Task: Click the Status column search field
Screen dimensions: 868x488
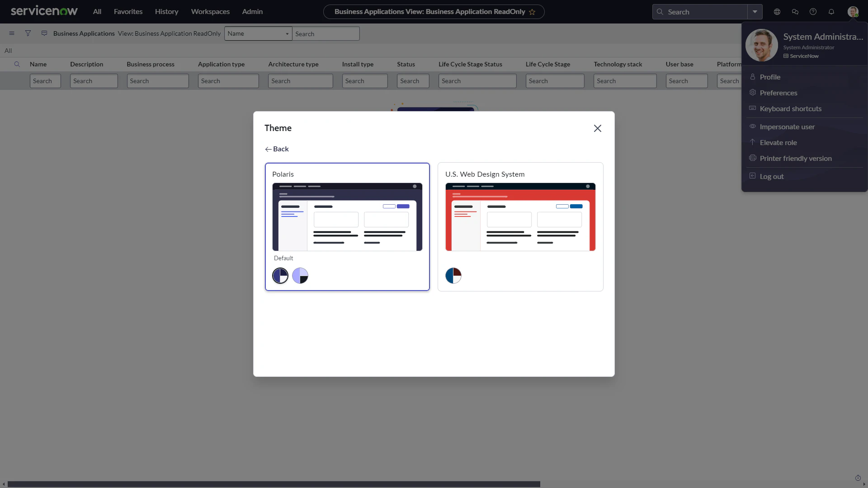Action: [413, 81]
